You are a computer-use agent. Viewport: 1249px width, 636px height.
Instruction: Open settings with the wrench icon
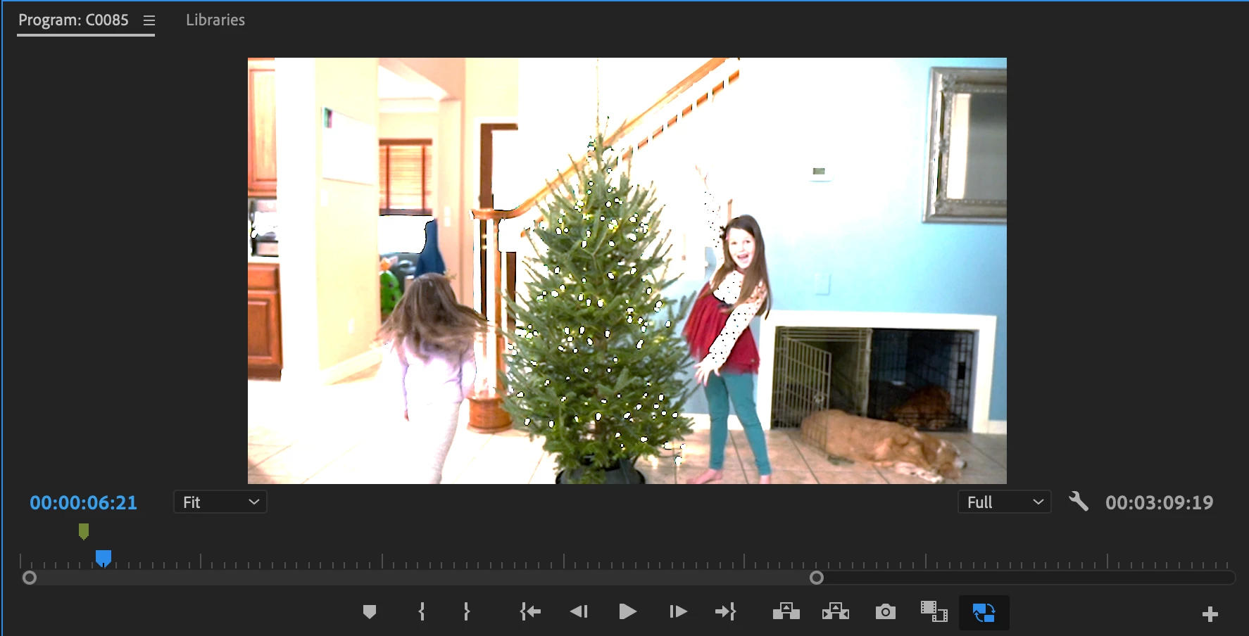(x=1079, y=502)
